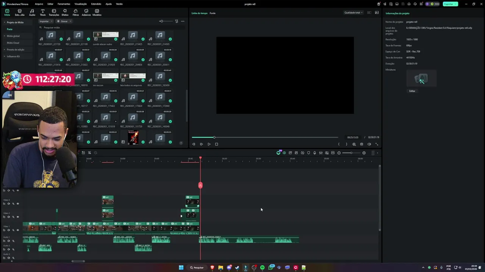Toggle Vídeo 1 track visibility eye

click(17, 230)
